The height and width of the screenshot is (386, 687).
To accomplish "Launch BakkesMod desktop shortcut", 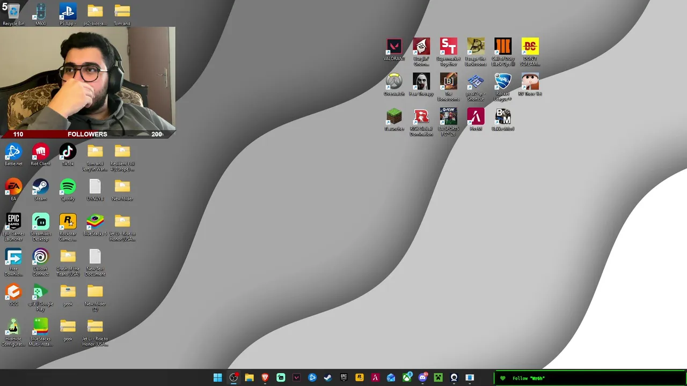I will (503, 120).
